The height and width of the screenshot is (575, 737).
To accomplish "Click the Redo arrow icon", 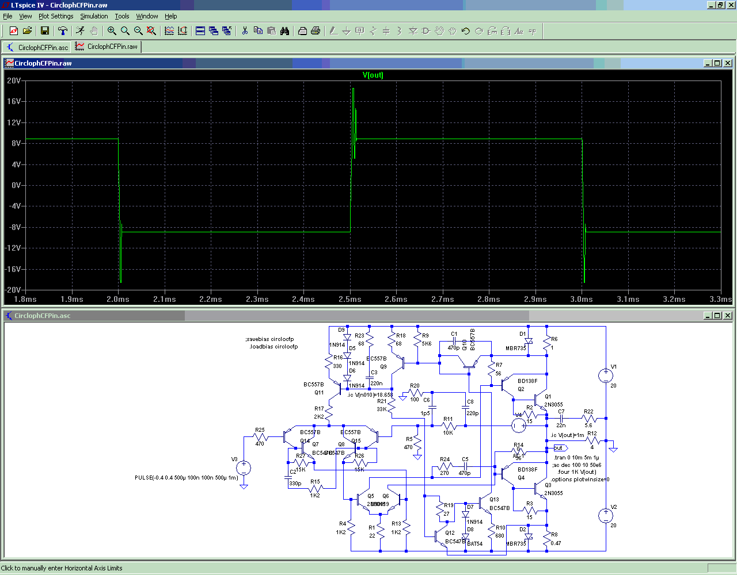I will coord(479,31).
